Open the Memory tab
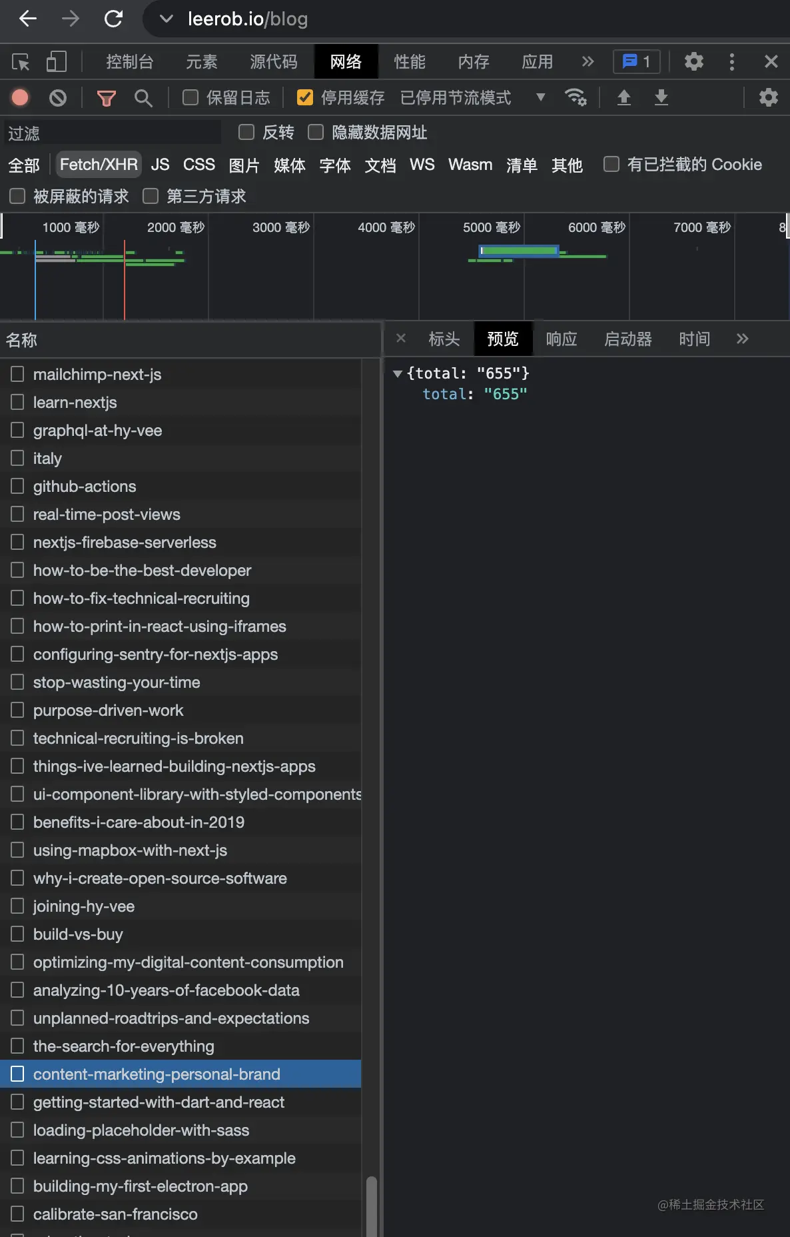The image size is (790, 1237). [x=474, y=62]
